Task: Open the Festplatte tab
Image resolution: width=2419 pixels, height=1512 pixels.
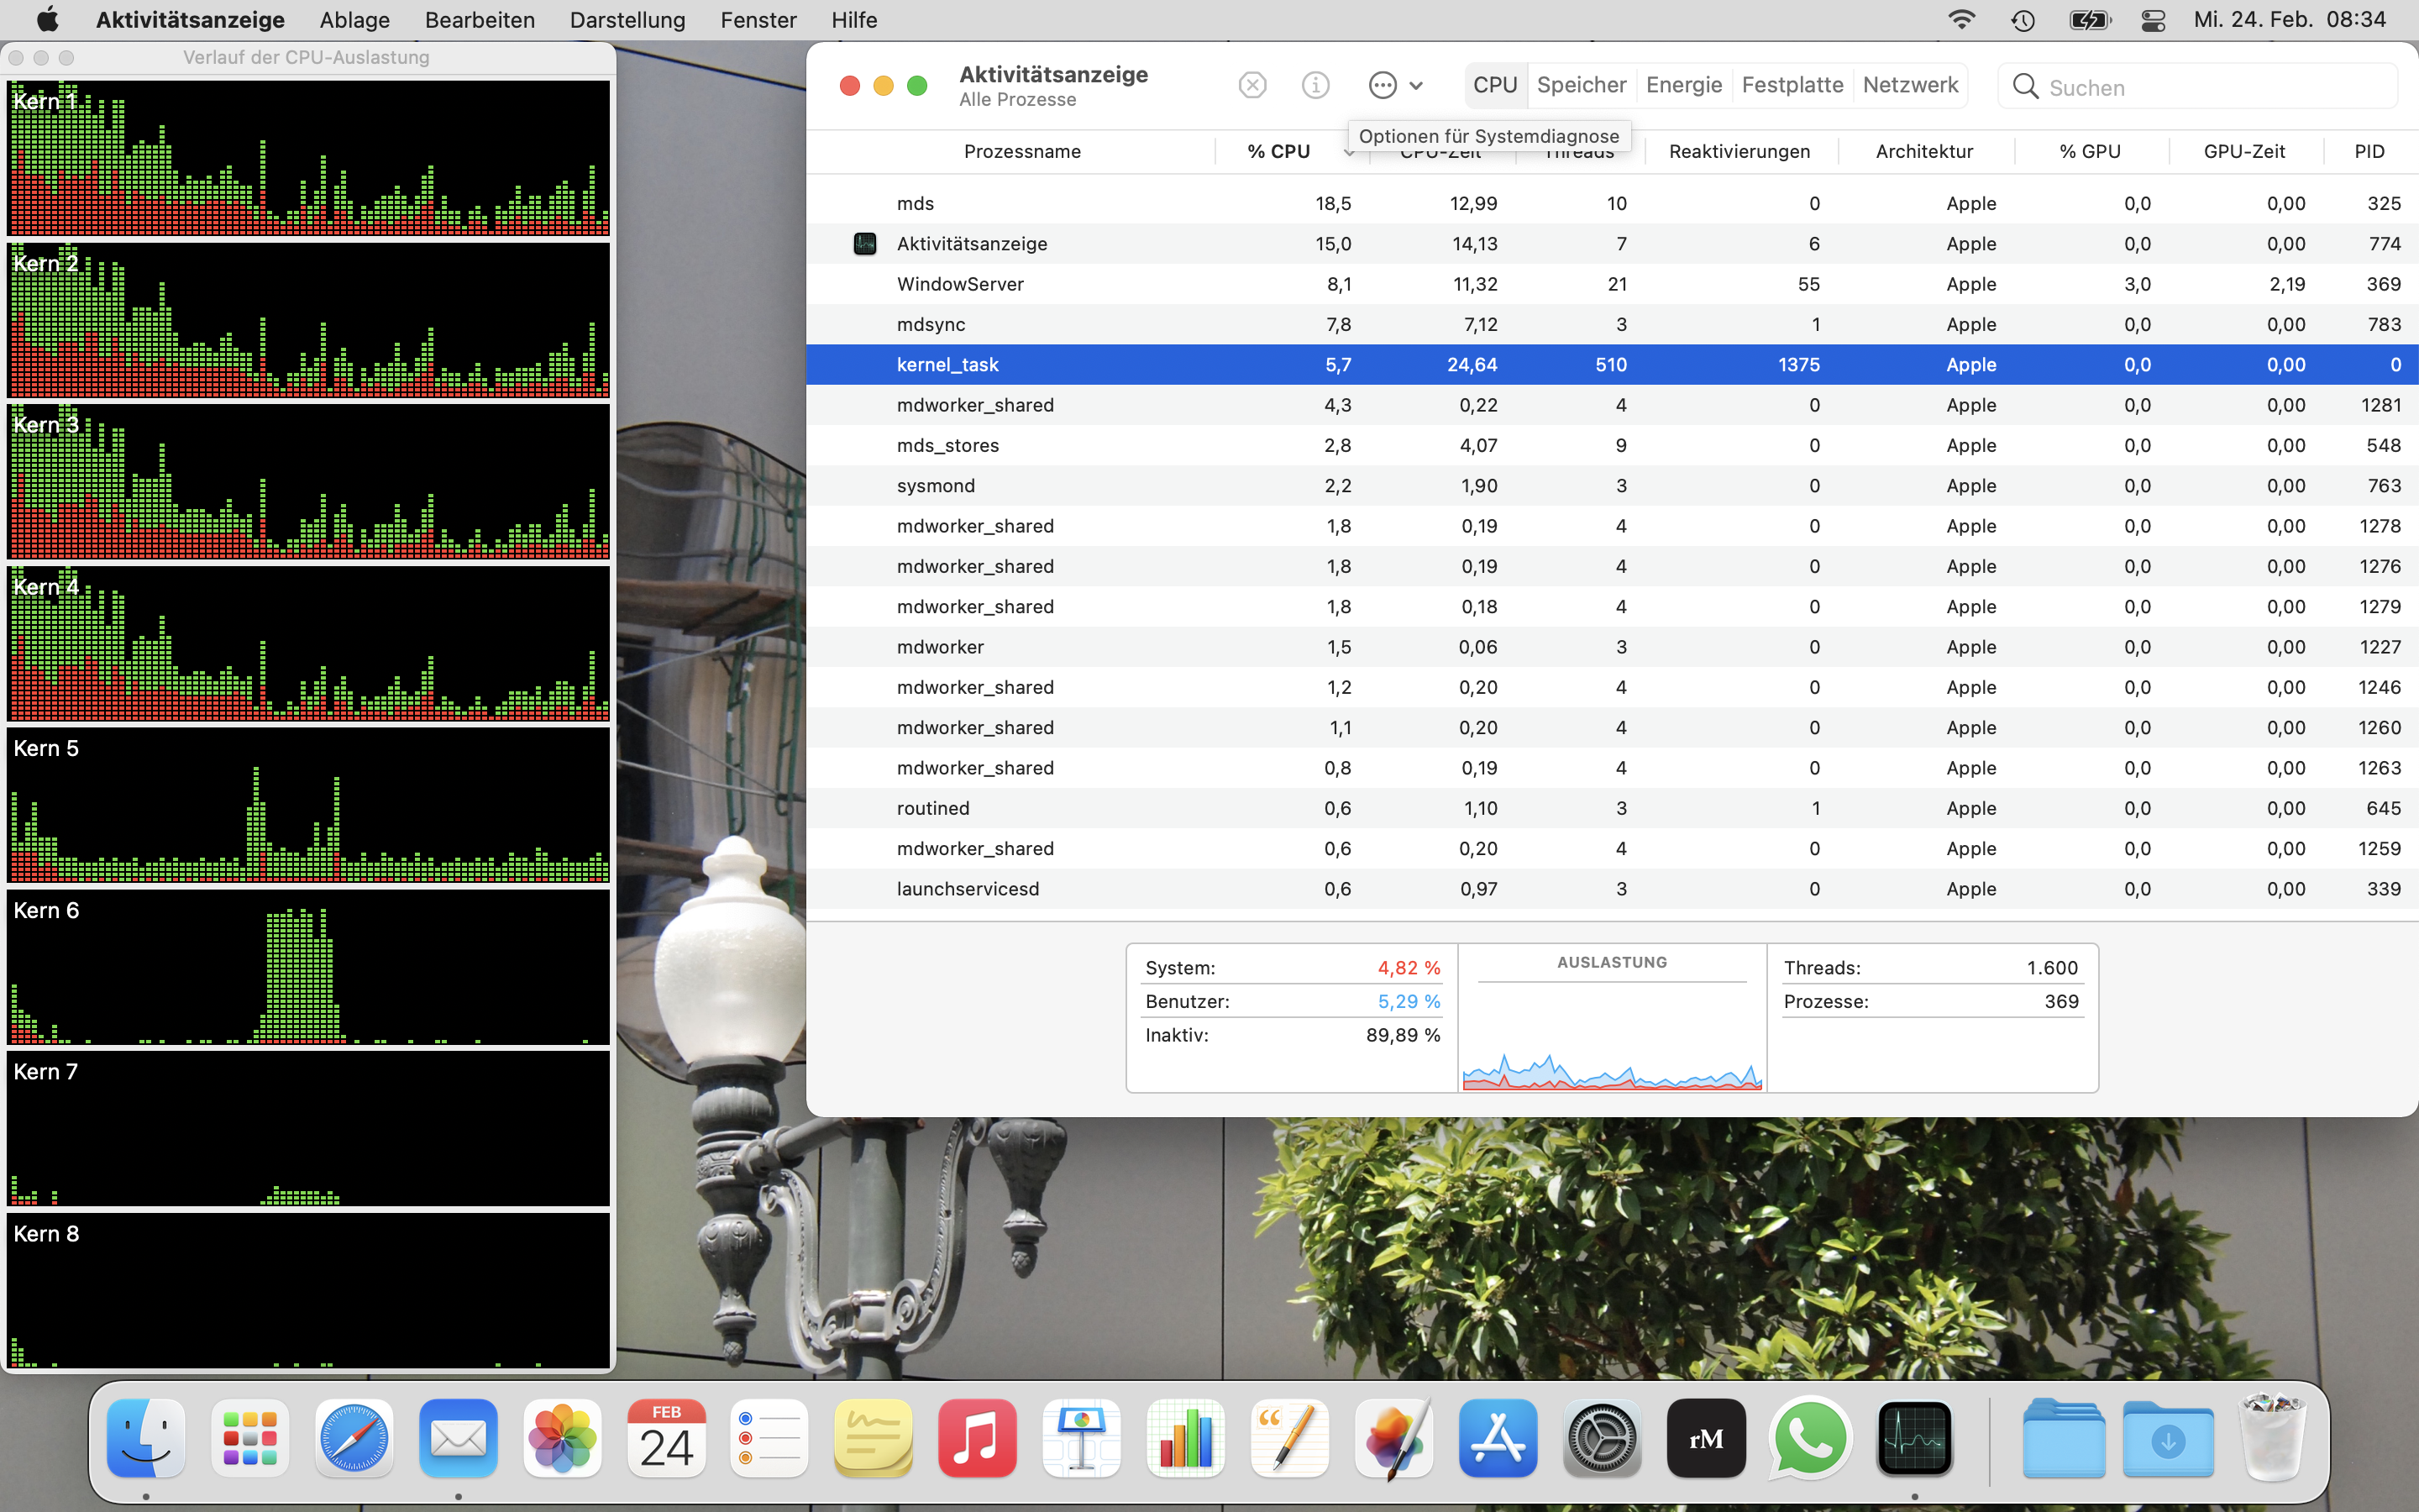Action: coord(1792,85)
